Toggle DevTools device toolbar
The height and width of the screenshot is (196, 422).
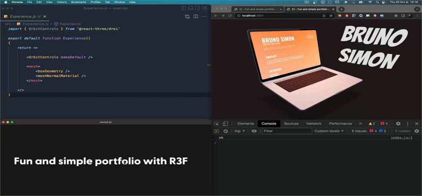[225, 124]
